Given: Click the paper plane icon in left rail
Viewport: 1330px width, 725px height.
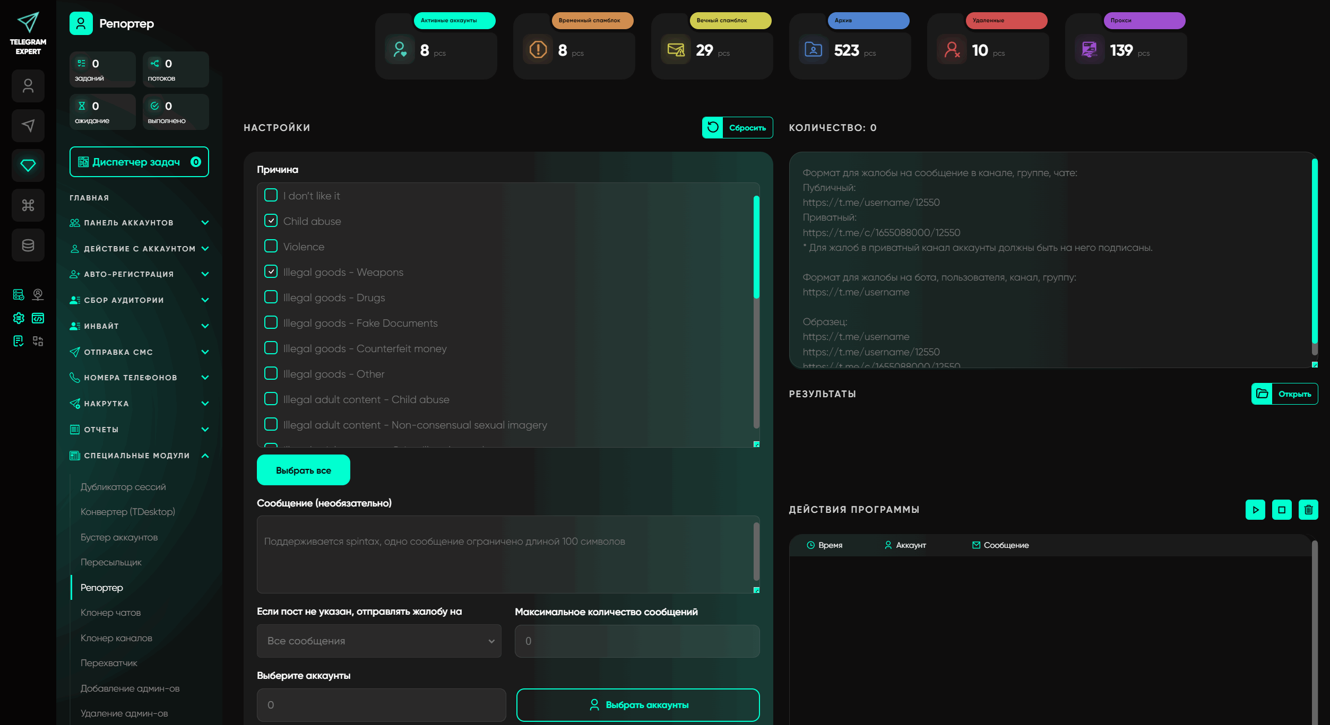Looking at the screenshot, I should (28, 126).
